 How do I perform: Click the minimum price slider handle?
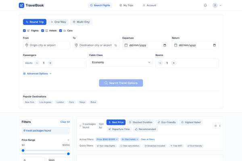point(23,151)
